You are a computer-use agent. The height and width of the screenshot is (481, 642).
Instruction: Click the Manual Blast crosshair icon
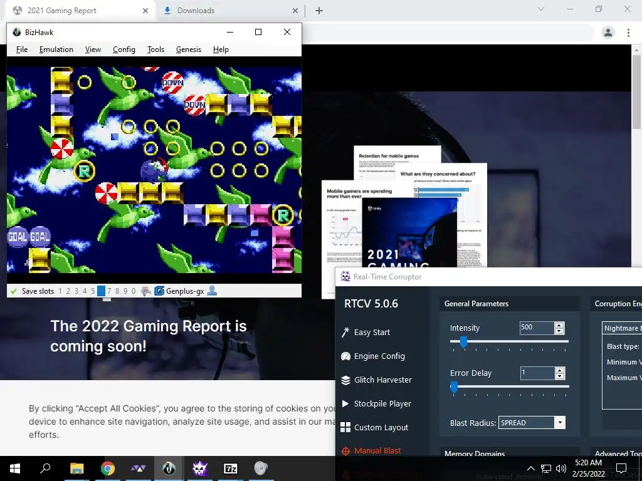point(345,451)
